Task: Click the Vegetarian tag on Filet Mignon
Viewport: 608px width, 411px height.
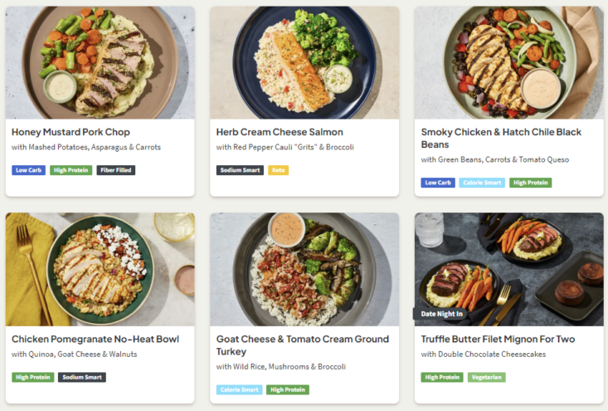Action: coord(486,377)
